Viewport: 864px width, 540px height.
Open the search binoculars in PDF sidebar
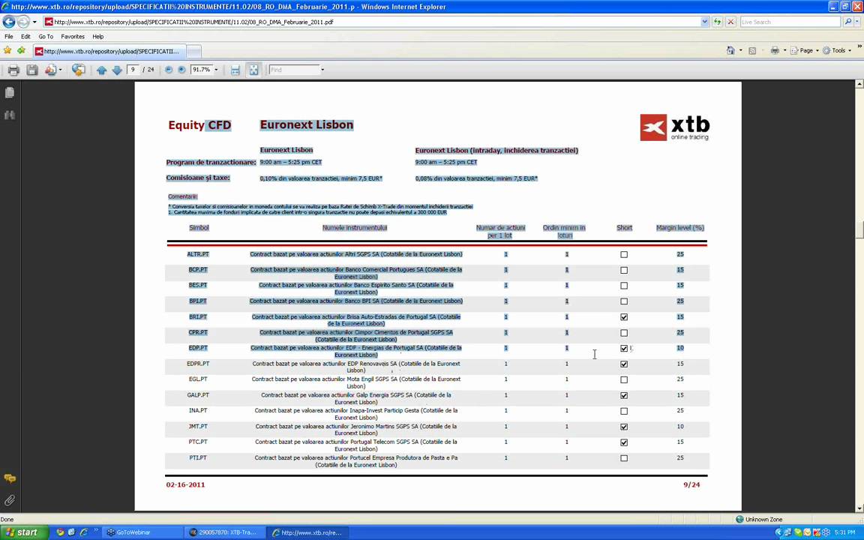click(x=9, y=115)
